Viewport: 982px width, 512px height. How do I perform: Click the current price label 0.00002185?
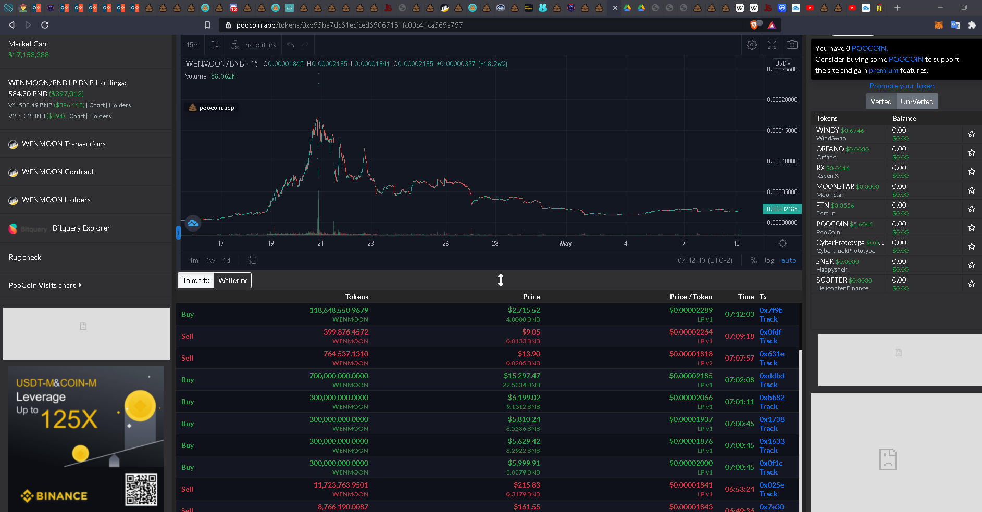point(781,209)
